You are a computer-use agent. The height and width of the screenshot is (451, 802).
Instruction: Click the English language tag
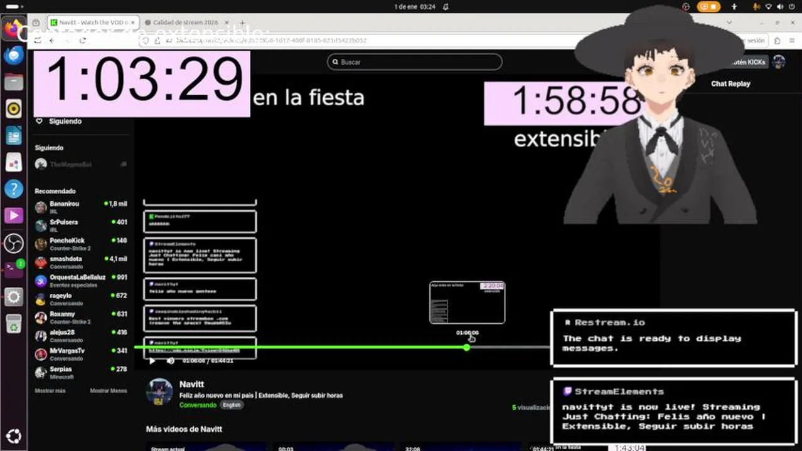pos(231,405)
